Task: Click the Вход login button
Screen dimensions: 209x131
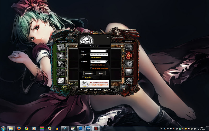Action: 101,73
